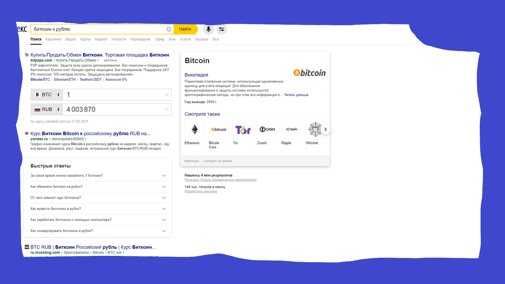Expand 'За какое время можно намайнить 1 биткоин?'

99,175
